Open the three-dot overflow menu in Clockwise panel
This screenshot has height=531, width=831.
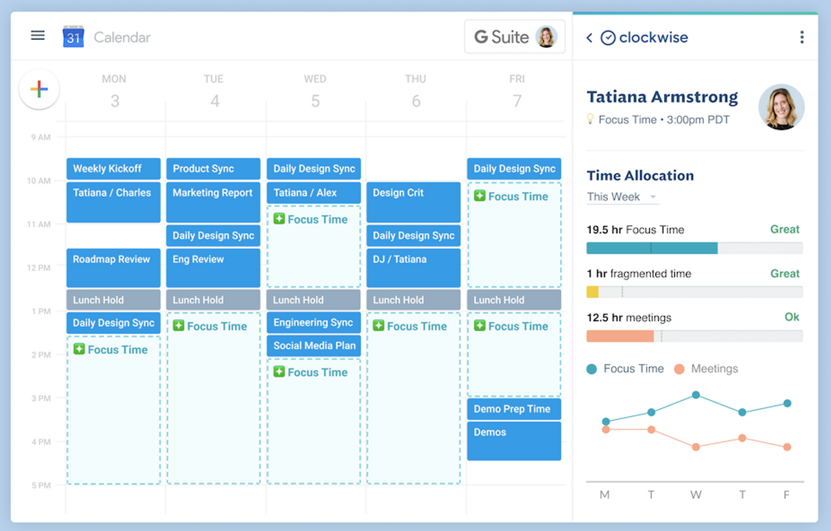click(801, 37)
